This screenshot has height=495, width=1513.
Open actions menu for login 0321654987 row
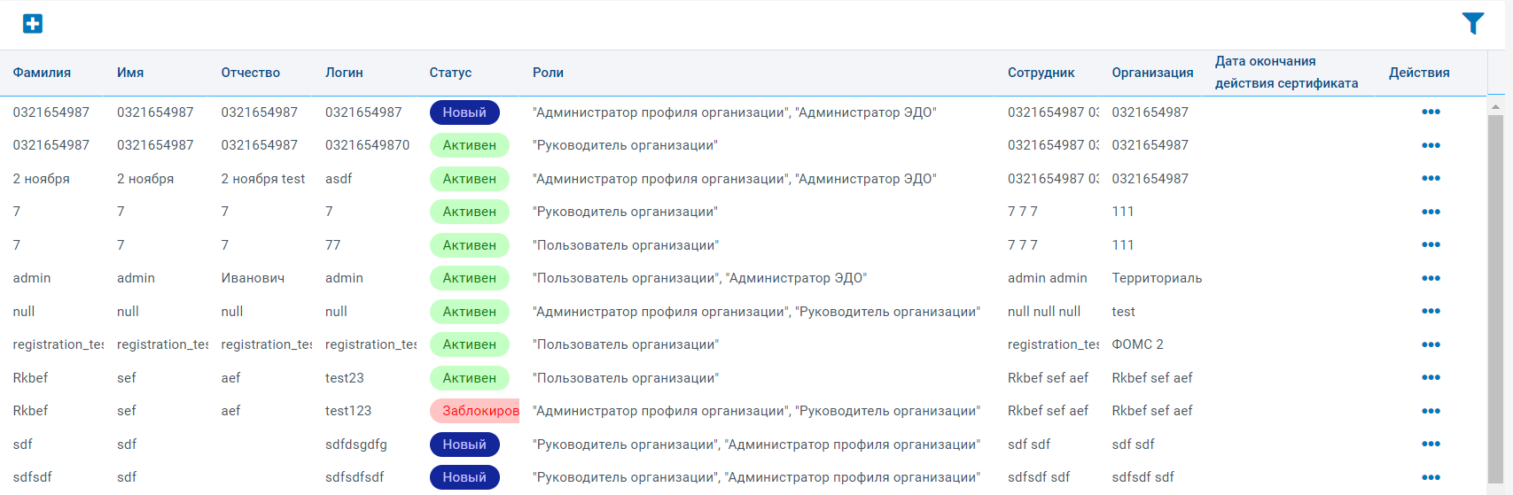click(x=1431, y=112)
